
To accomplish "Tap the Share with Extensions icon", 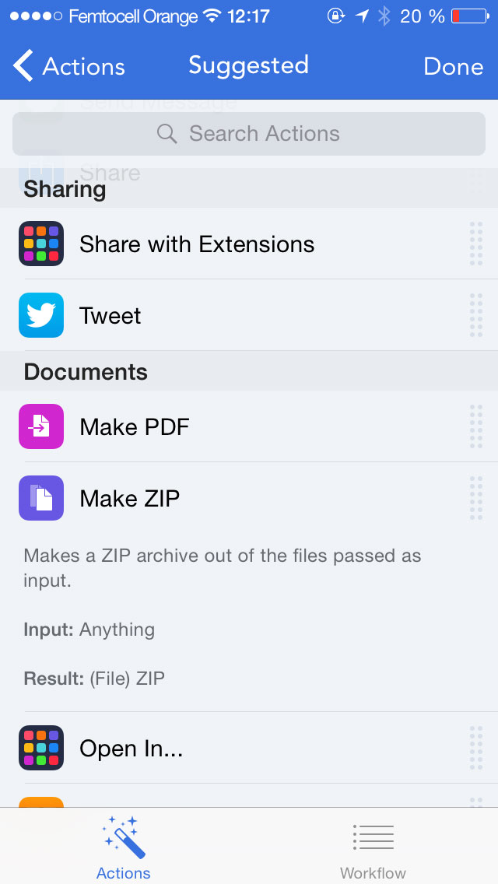I will pos(41,244).
